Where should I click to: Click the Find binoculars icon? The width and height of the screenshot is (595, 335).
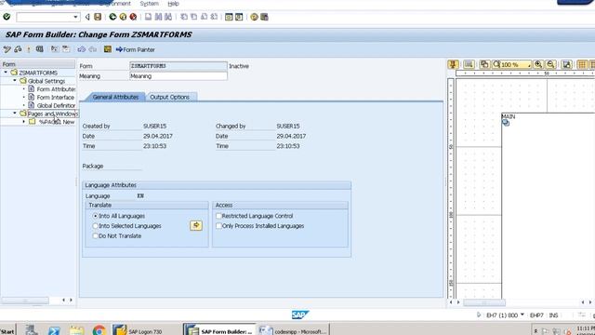pyautogui.click(x=158, y=17)
